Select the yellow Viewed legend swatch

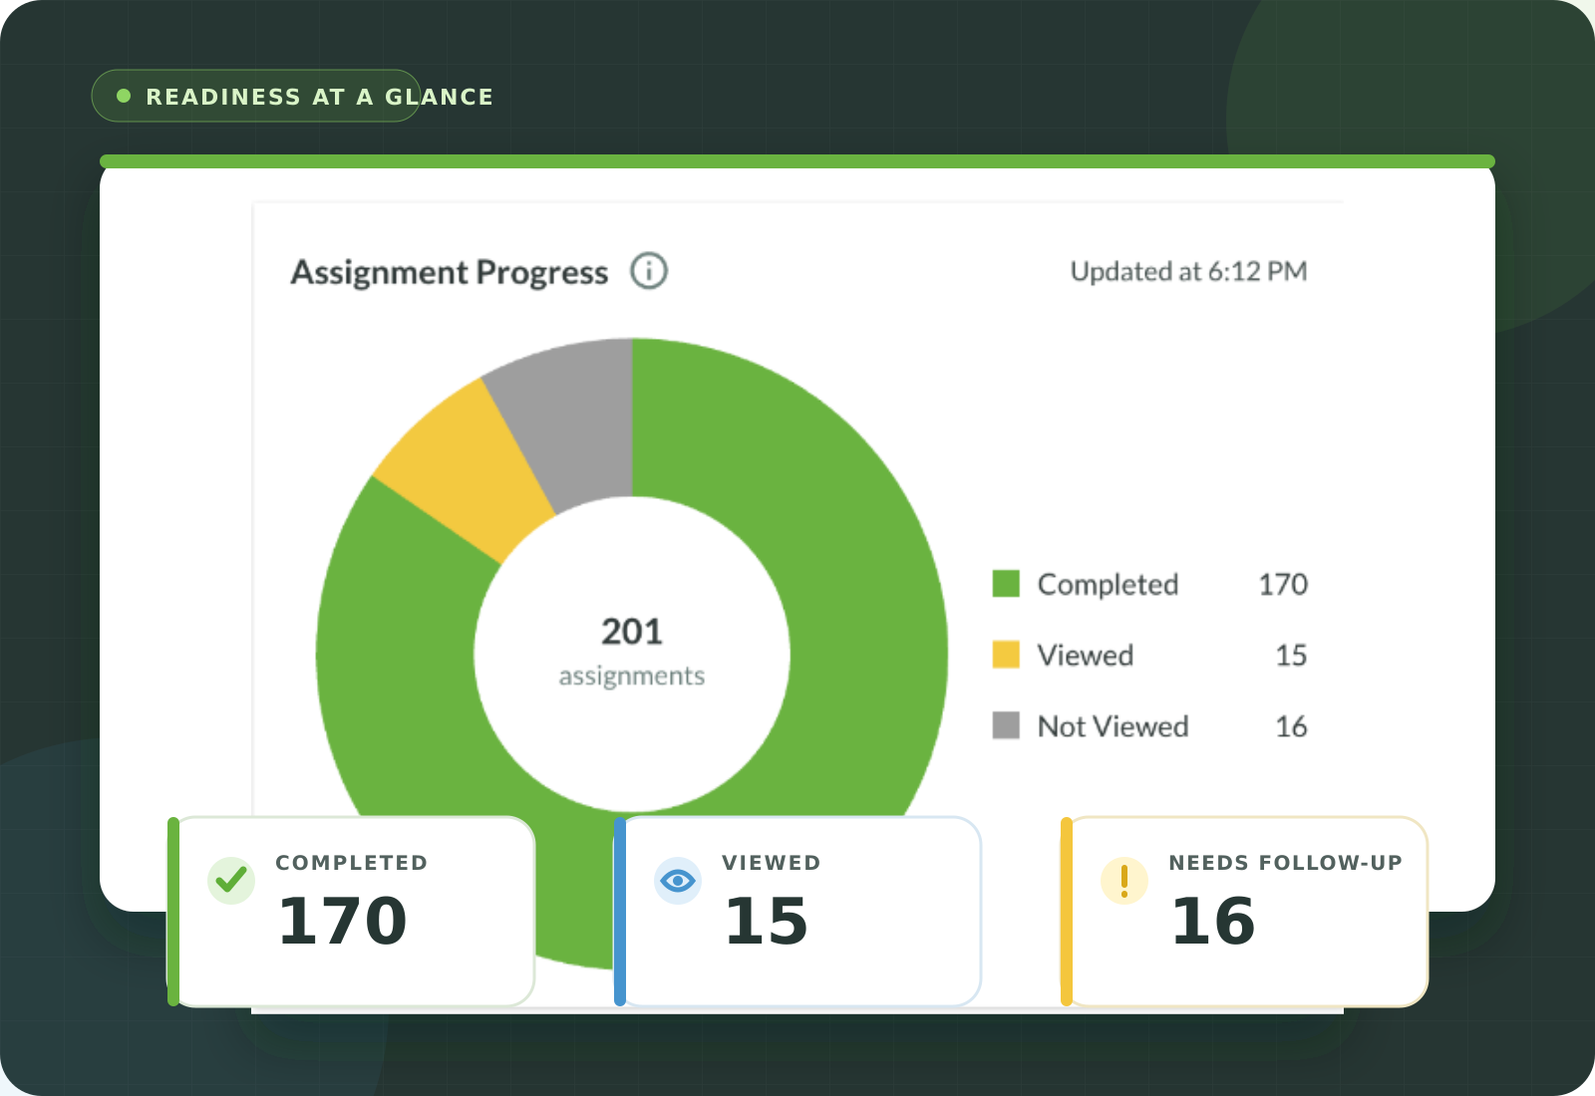1006,655
